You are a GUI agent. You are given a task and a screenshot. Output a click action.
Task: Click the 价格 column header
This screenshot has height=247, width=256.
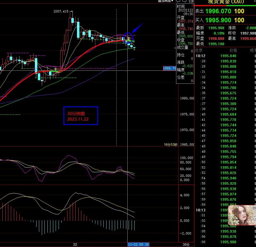233,50
